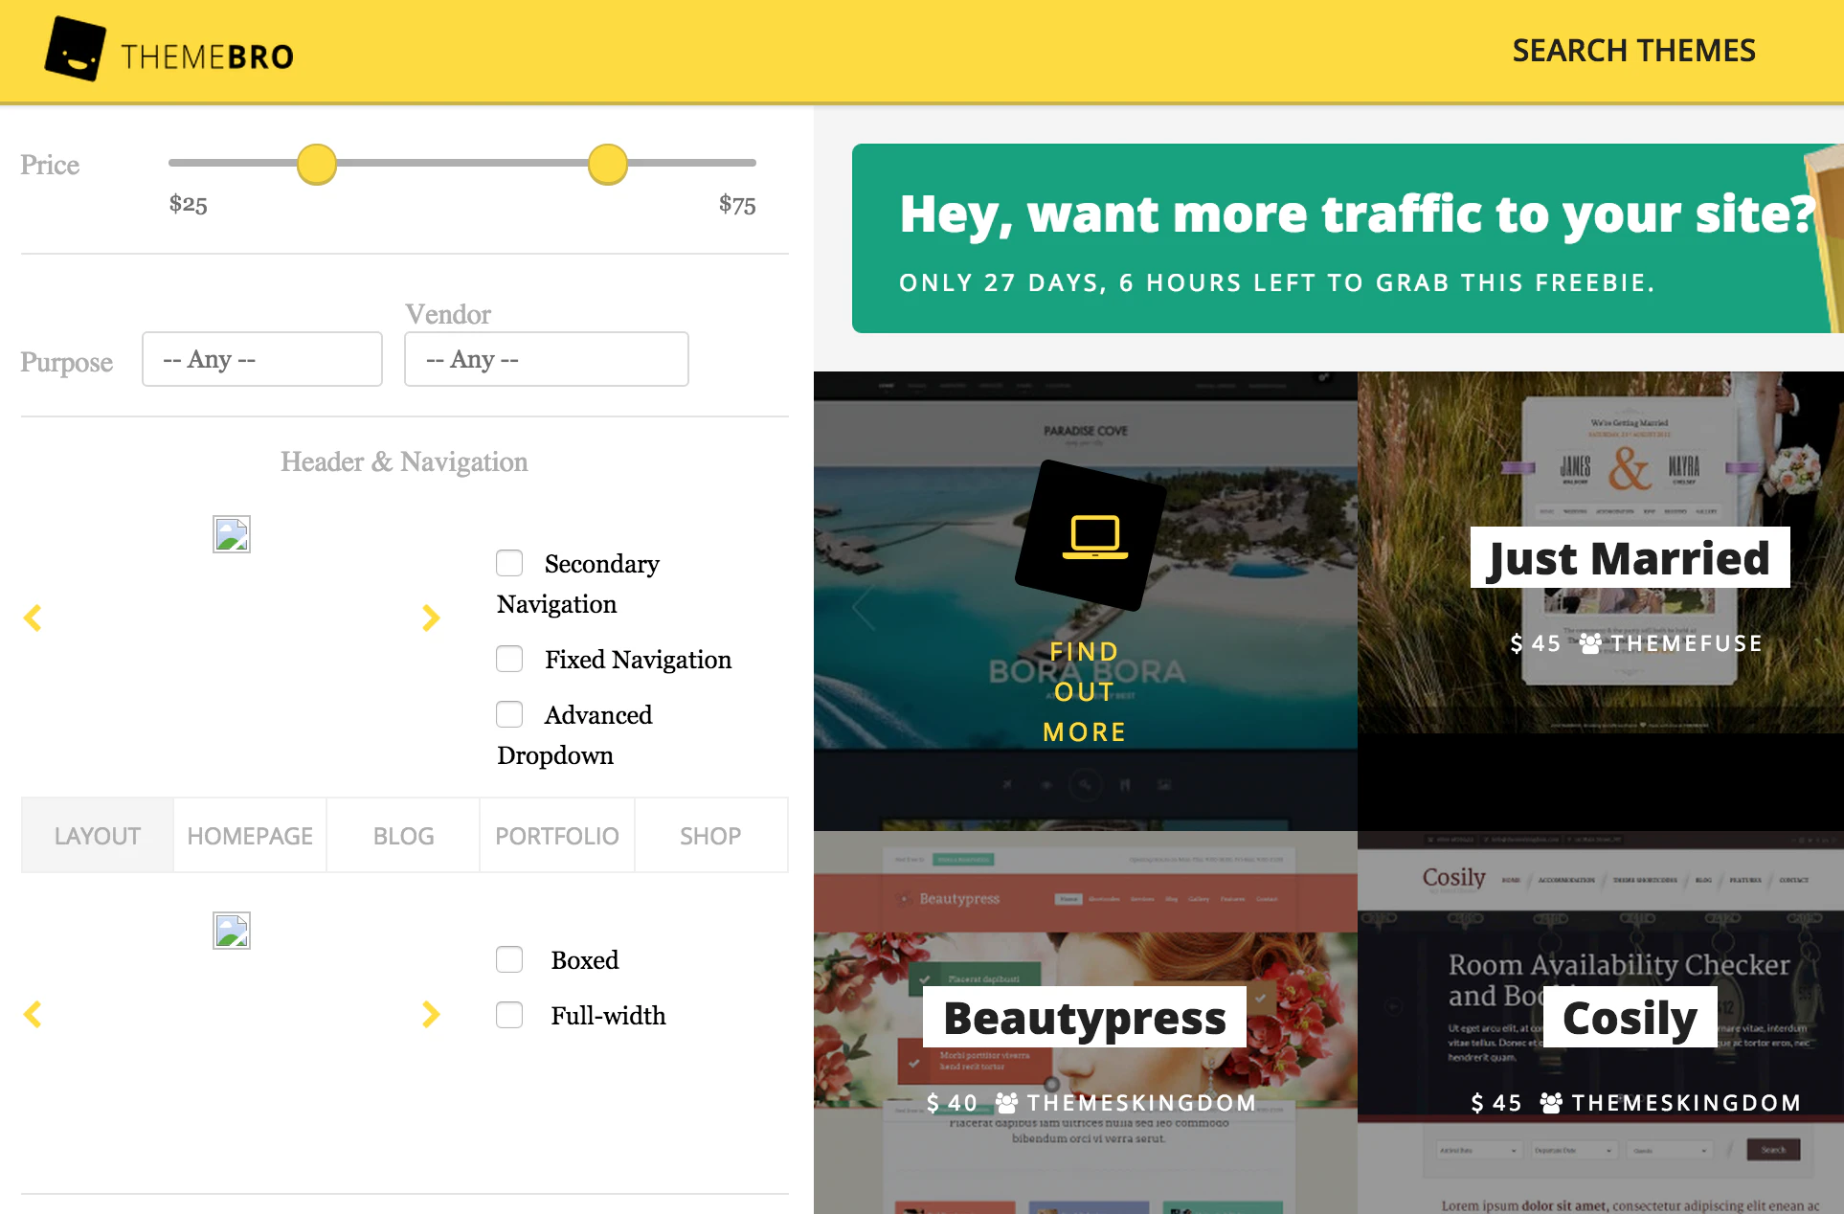Click the Search Themes link
Screen dimensions: 1844x1214
tap(1633, 51)
